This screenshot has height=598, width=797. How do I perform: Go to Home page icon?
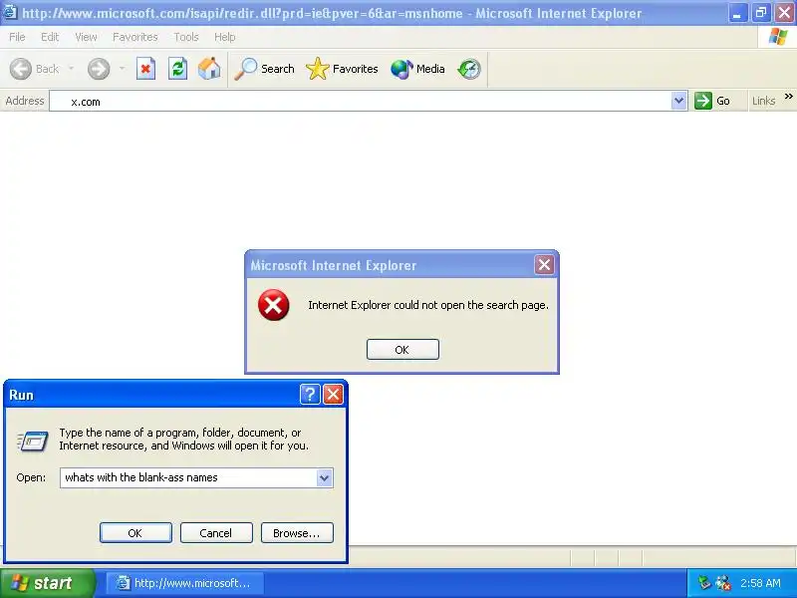[x=209, y=69]
